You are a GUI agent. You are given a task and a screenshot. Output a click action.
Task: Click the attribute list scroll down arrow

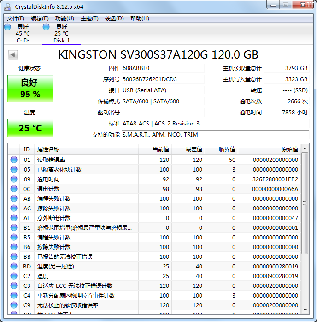(305, 310)
